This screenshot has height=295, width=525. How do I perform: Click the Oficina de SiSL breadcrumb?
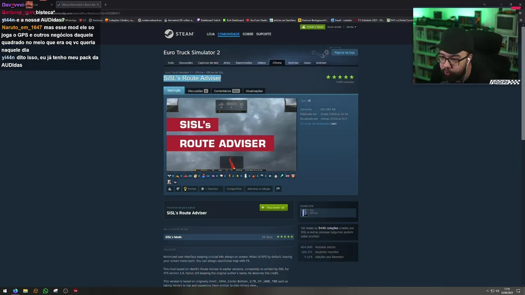(215, 73)
